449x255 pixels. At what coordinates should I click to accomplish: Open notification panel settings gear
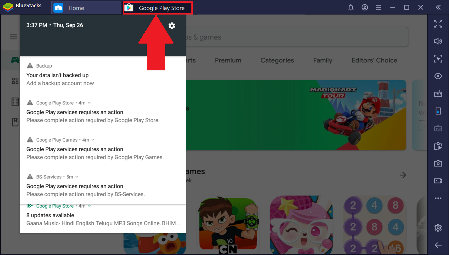coord(172,26)
